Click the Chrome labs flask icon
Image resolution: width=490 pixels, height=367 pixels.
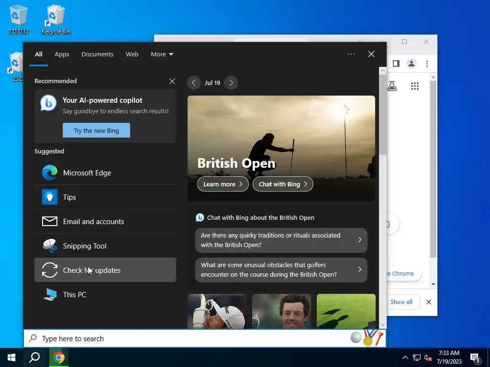pyautogui.click(x=392, y=86)
